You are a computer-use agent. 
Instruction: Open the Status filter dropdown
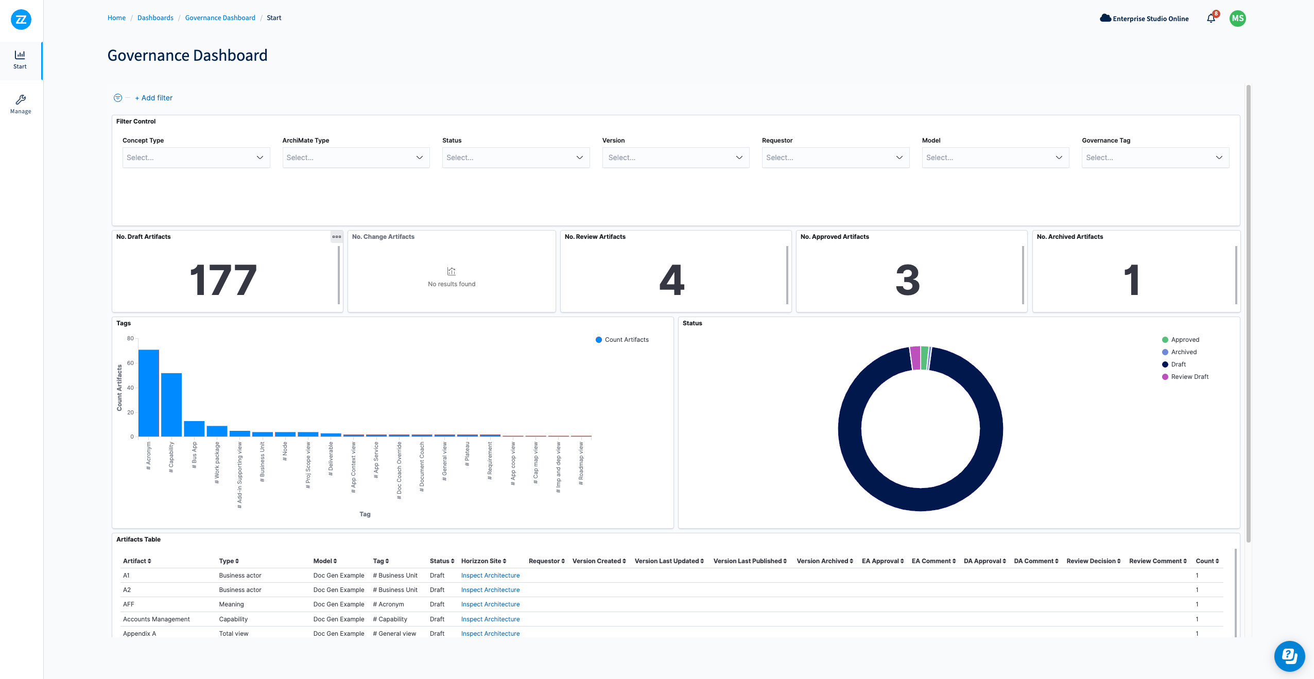[x=515, y=157]
